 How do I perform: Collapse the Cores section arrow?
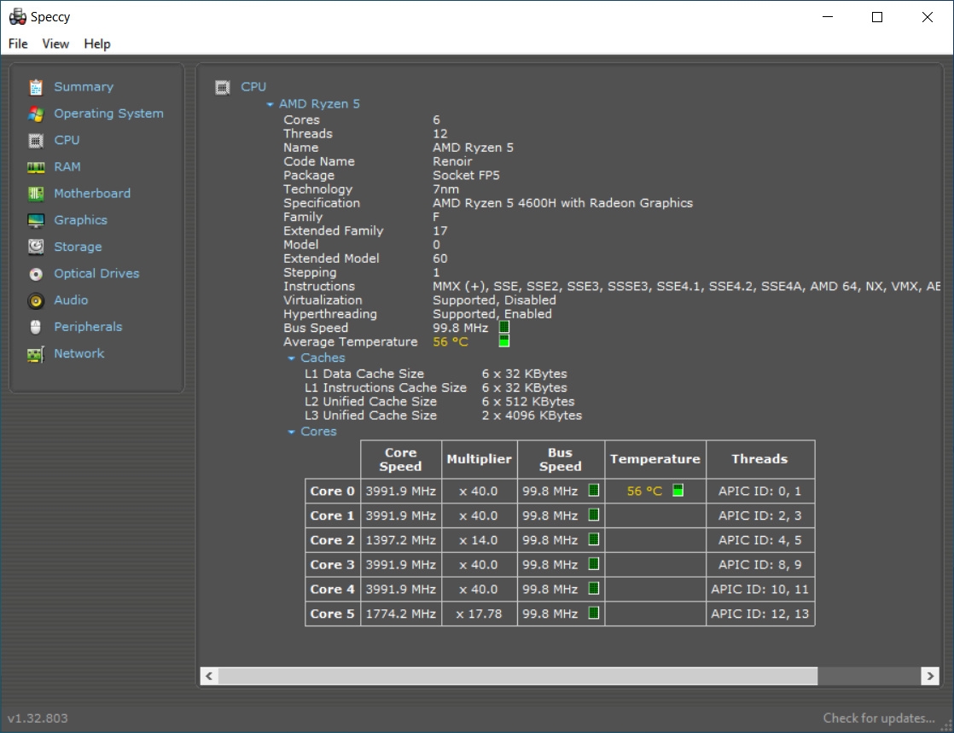(x=292, y=432)
